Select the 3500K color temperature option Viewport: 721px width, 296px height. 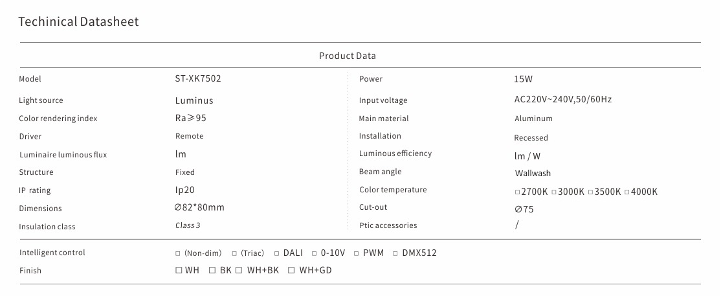pos(590,192)
